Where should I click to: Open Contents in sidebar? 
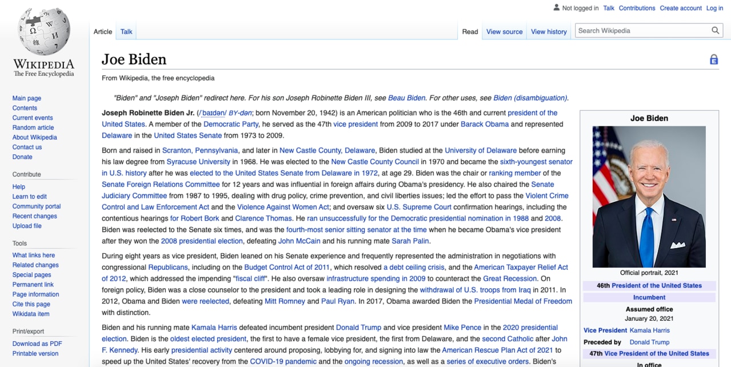25,108
